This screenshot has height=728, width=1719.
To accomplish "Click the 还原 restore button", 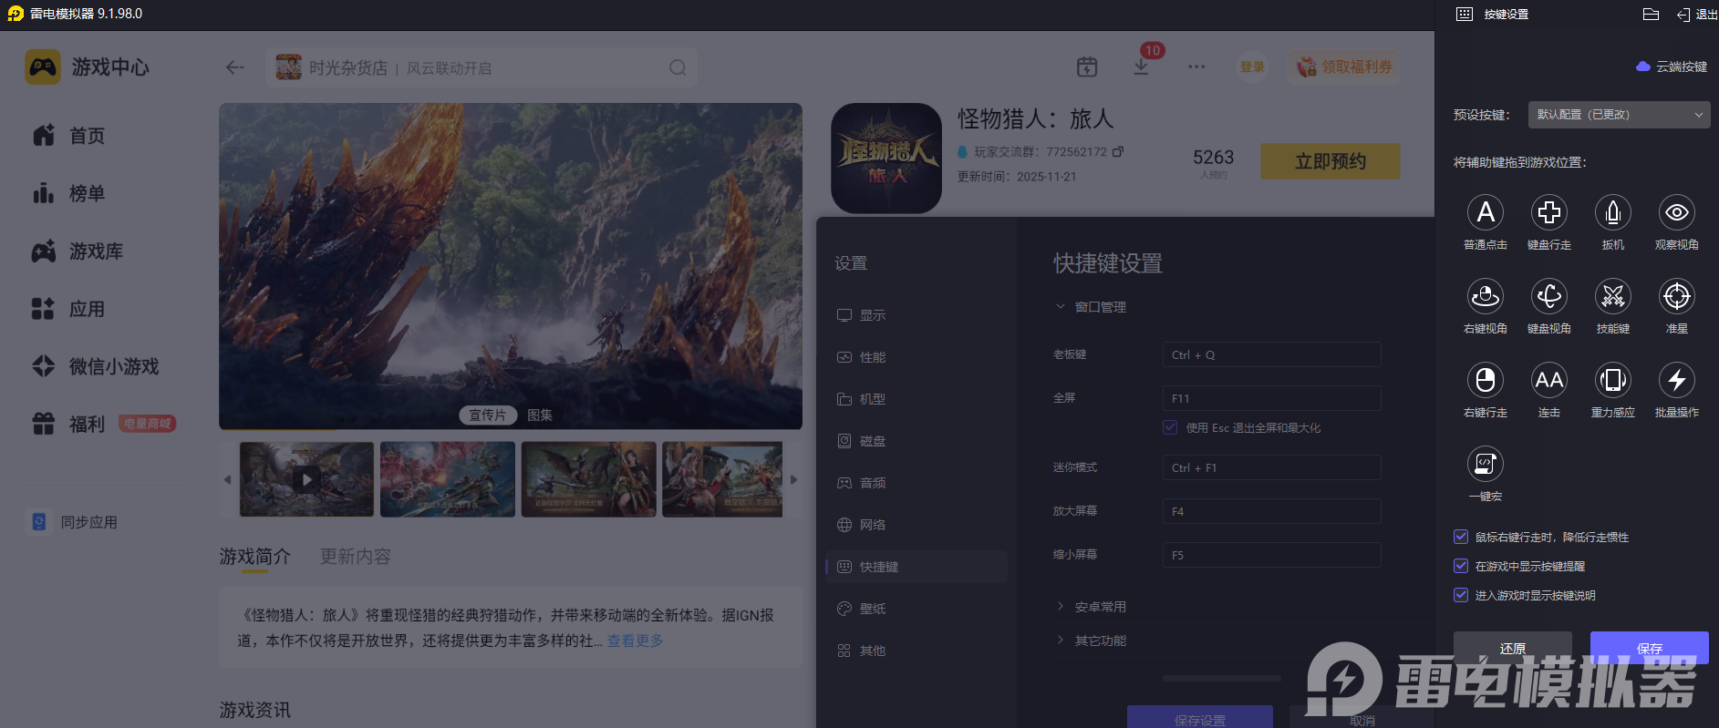I will pyautogui.click(x=1512, y=648).
